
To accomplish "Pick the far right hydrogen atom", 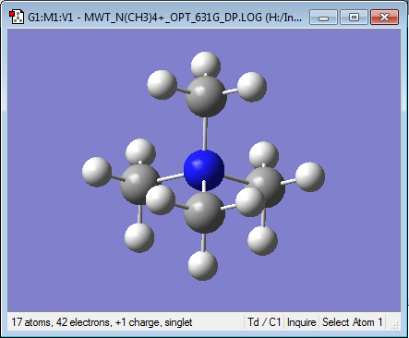I will point(310,177).
